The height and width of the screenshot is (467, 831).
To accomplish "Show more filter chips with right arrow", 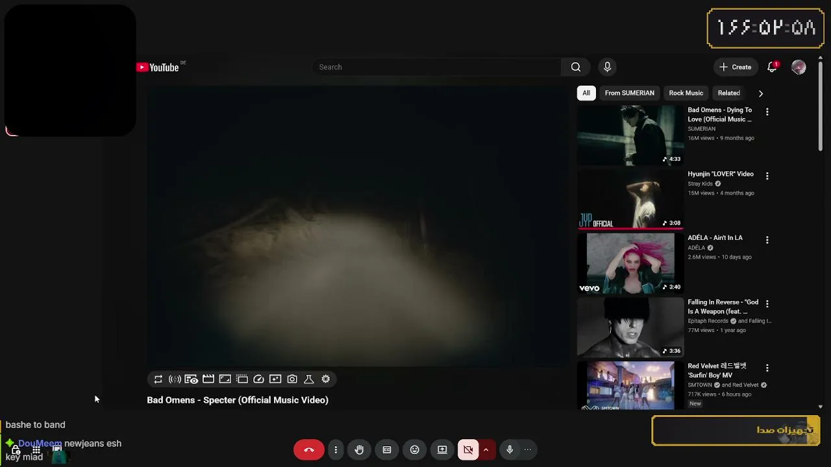I will (x=761, y=93).
